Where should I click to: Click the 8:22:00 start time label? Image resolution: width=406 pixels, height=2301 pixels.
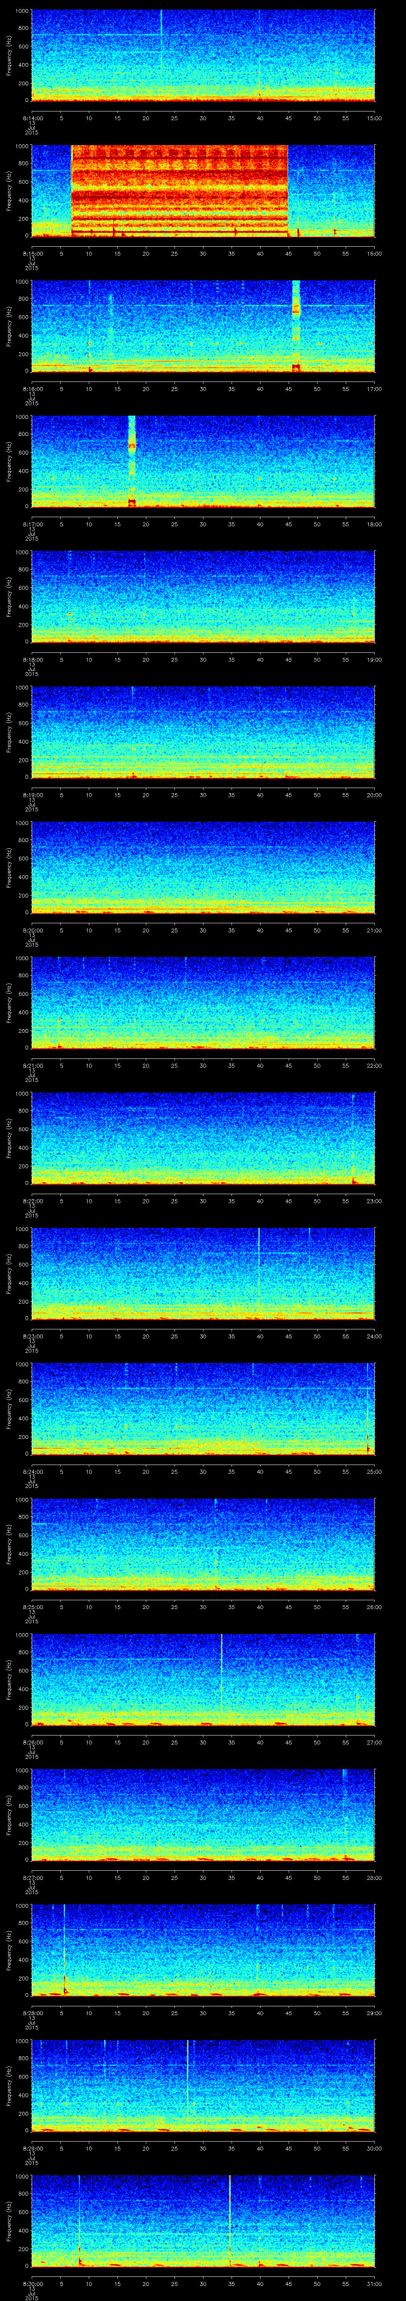[32, 1200]
